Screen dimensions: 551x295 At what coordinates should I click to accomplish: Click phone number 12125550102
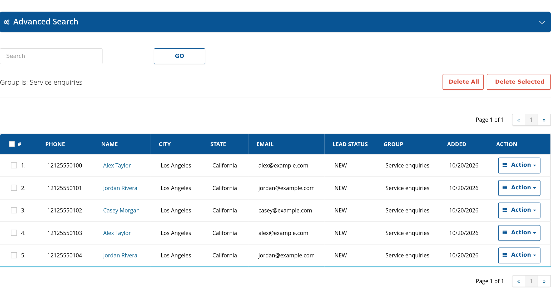tap(64, 210)
